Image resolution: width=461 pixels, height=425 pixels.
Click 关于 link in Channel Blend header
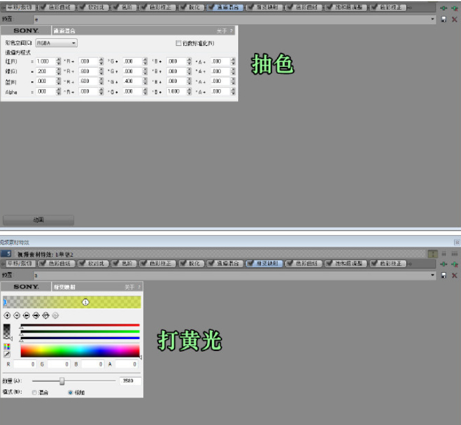(222, 31)
